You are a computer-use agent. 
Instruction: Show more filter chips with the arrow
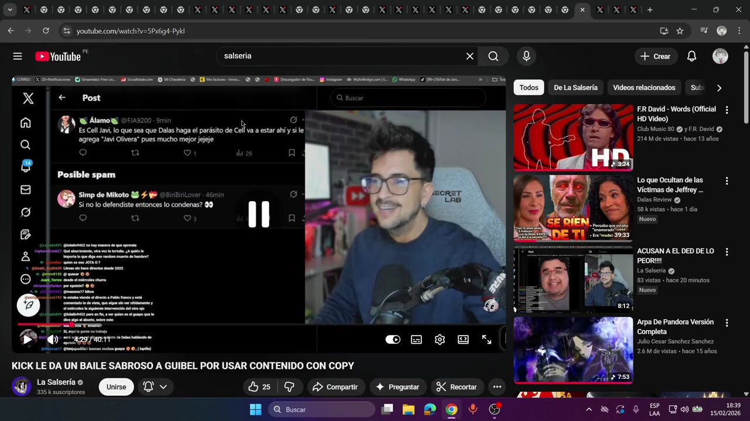point(719,88)
